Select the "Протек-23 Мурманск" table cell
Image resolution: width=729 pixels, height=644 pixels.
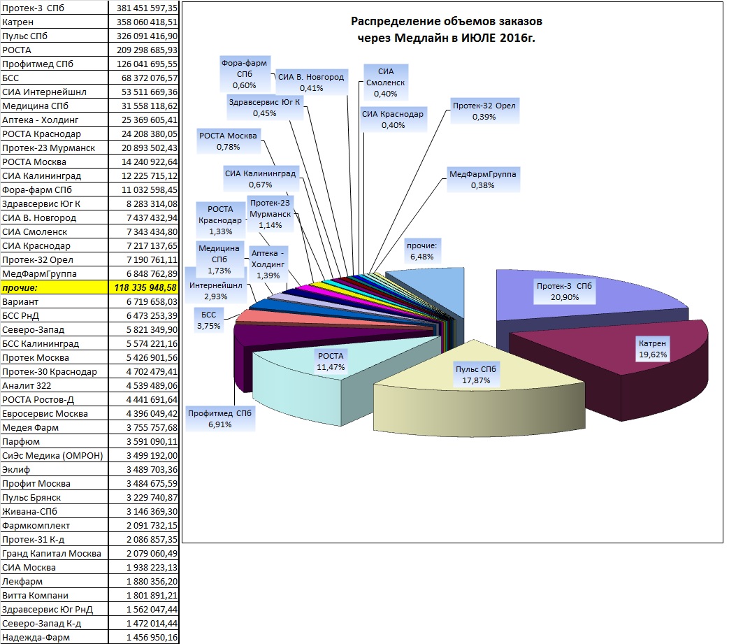click(x=55, y=148)
